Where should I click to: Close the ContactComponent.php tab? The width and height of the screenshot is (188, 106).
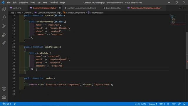pos(60,8)
